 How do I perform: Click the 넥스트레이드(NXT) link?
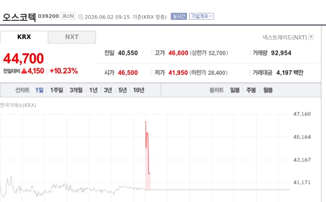tap(285, 38)
